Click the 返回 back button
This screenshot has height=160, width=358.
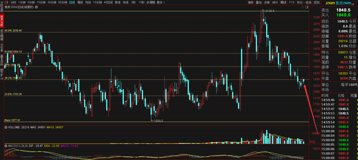[316, 2]
